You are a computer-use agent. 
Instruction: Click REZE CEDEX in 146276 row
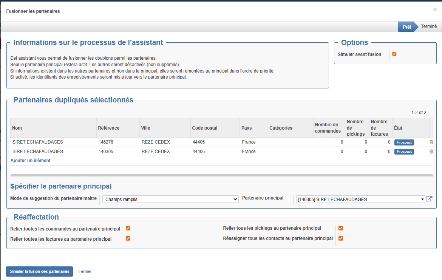[156, 142]
